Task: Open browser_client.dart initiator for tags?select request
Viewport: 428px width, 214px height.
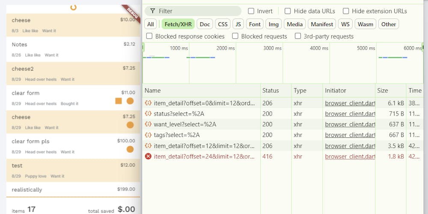Action: tap(350, 135)
